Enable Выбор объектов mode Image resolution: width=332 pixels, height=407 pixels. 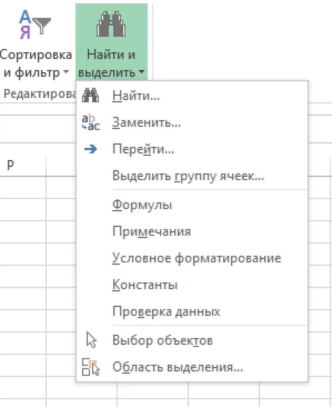(x=192, y=340)
